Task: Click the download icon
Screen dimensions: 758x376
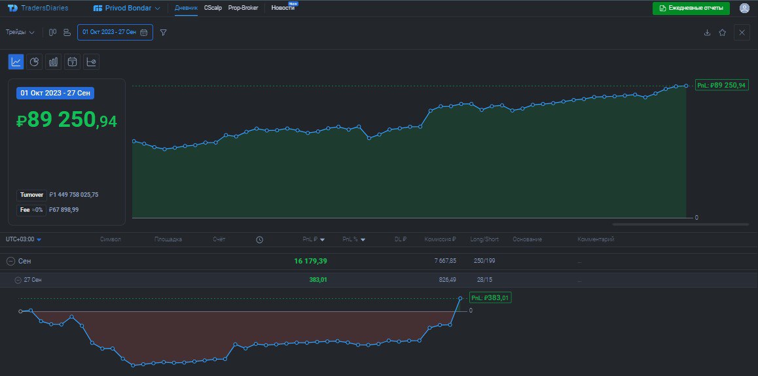Action: (x=707, y=32)
